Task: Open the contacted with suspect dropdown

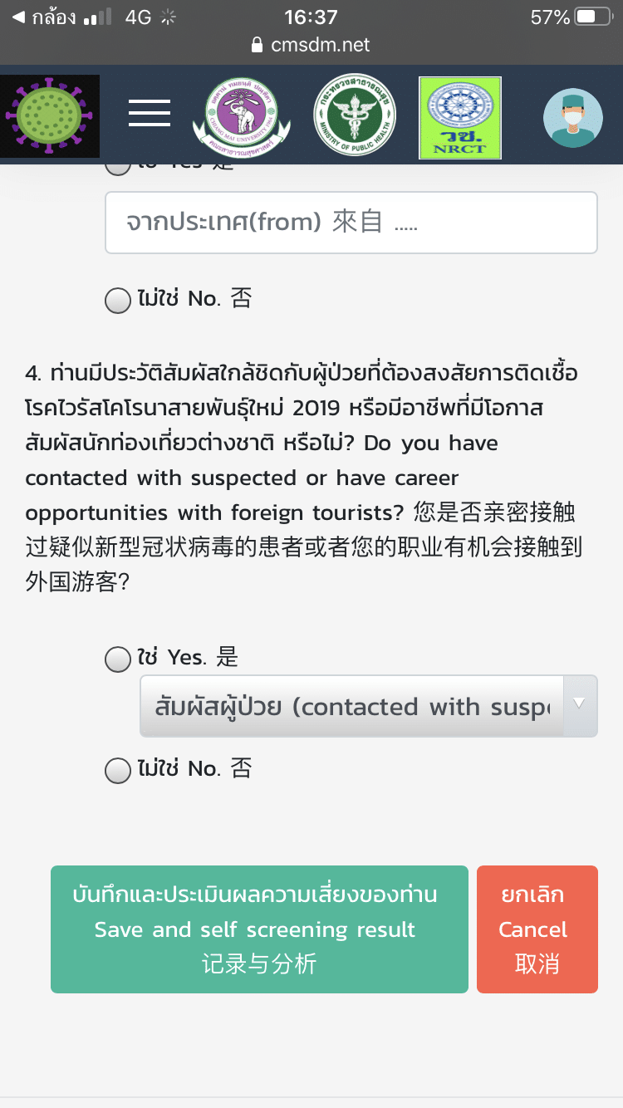Action: [x=352, y=706]
